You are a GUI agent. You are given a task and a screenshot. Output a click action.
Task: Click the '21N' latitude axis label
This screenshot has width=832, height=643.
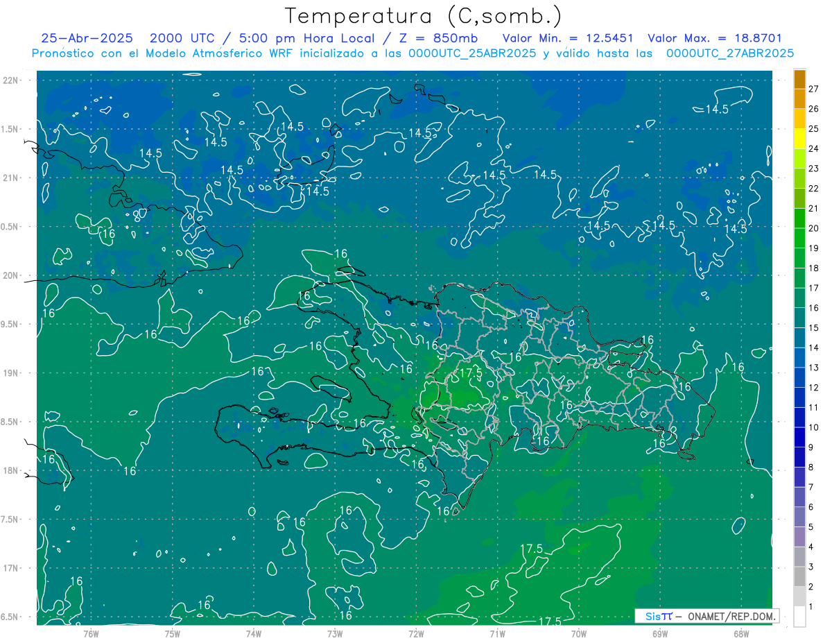click(x=10, y=178)
